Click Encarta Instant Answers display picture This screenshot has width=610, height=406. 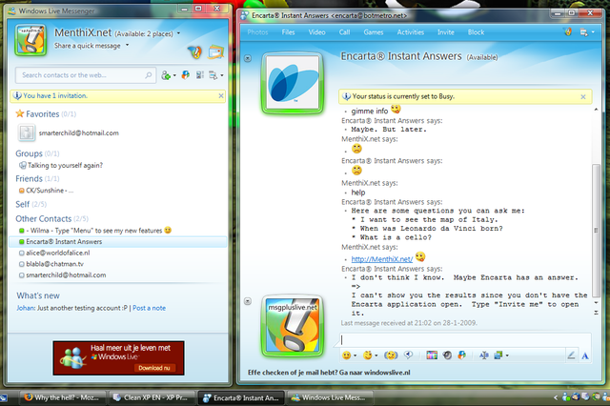click(x=293, y=83)
